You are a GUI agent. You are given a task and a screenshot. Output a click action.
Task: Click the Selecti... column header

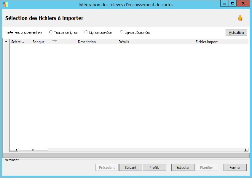point(17,42)
